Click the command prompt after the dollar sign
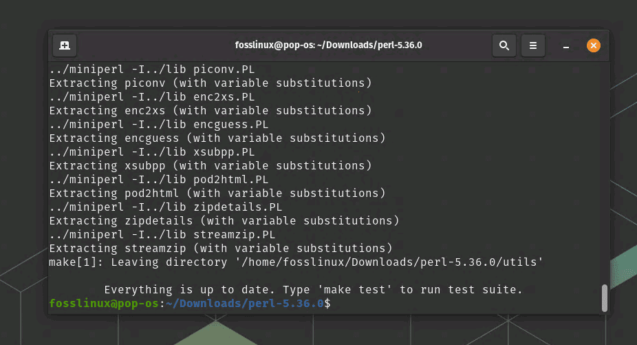 click(336, 304)
